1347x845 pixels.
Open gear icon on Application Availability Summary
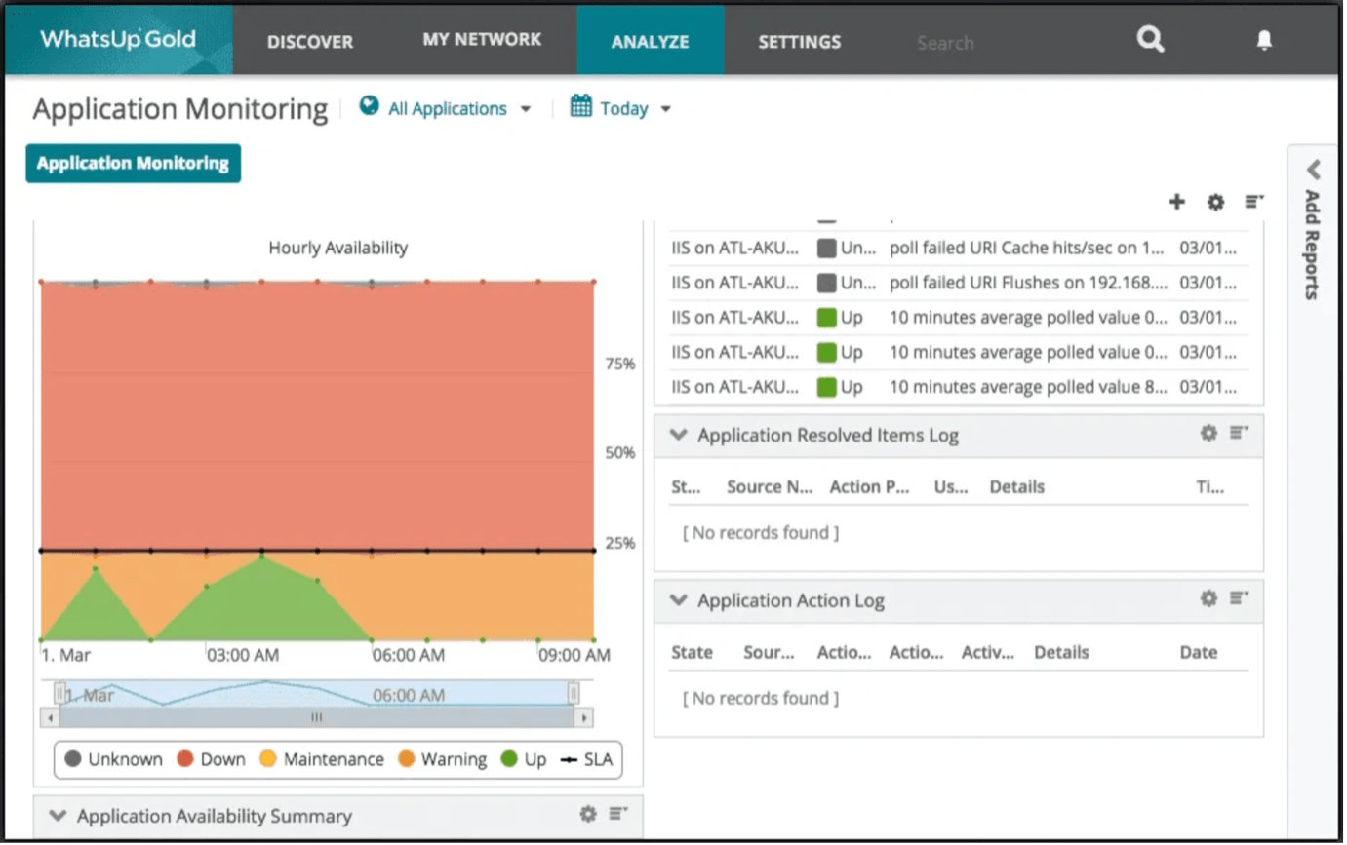point(589,814)
